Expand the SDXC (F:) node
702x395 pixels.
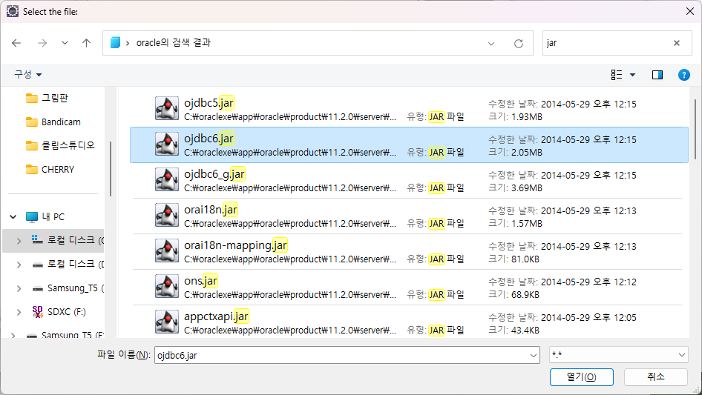(19, 312)
